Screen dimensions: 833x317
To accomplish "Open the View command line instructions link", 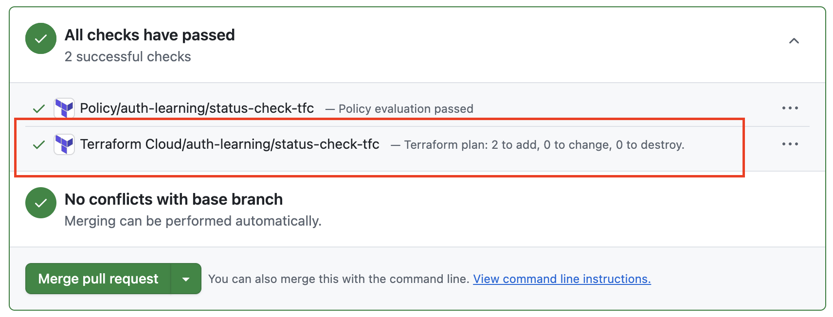I will (x=561, y=279).
